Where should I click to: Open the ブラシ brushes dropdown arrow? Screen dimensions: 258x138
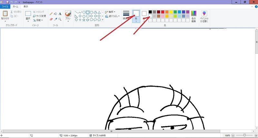click(68, 21)
